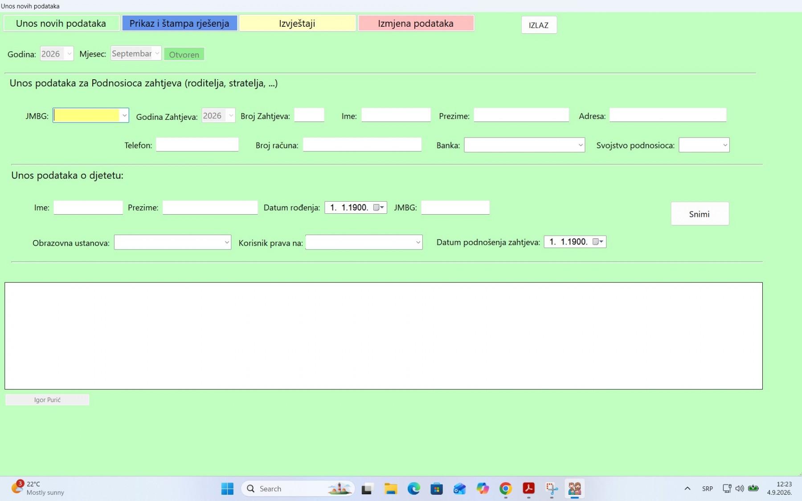Screen dimensions: 802x501
Task: Go to the Izmjena podataka tab
Action: tap(416, 23)
